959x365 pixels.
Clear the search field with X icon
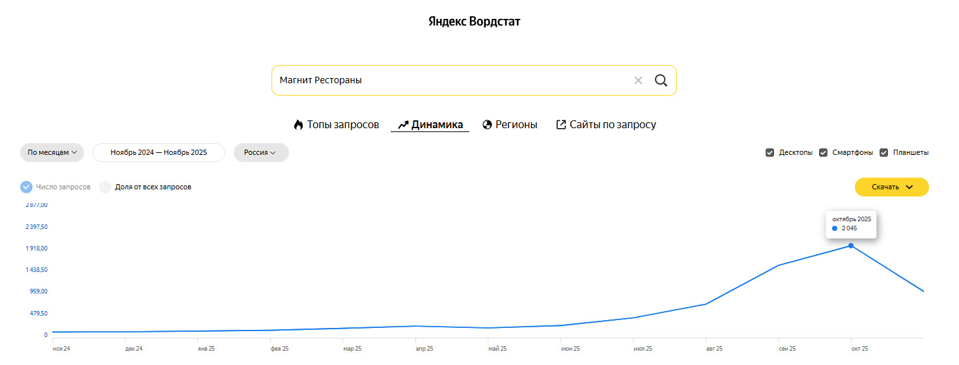(638, 81)
